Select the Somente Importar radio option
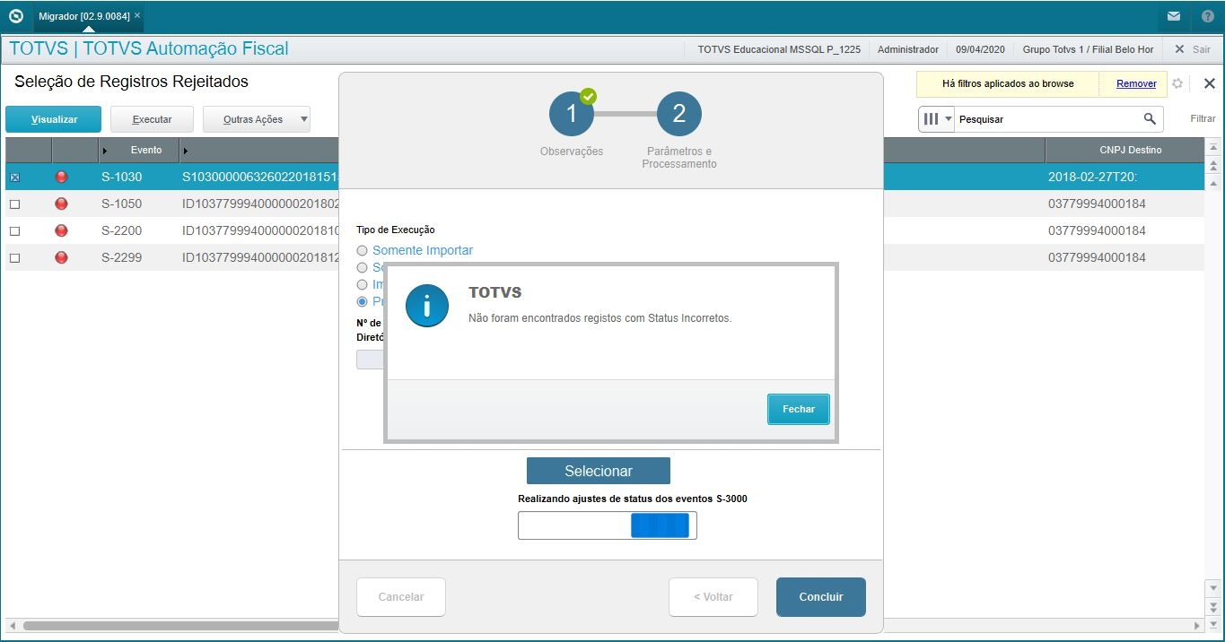Screen dimensions: 1225x642 pyautogui.click(x=362, y=251)
